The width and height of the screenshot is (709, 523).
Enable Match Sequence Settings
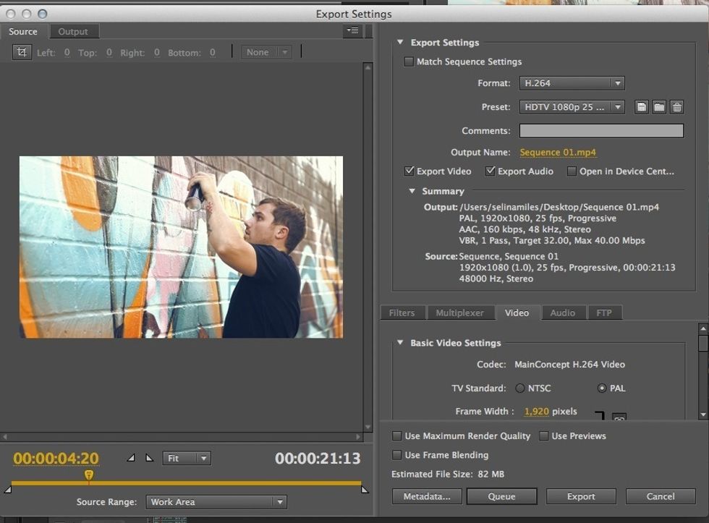pyautogui.click(x=409, y=61)
